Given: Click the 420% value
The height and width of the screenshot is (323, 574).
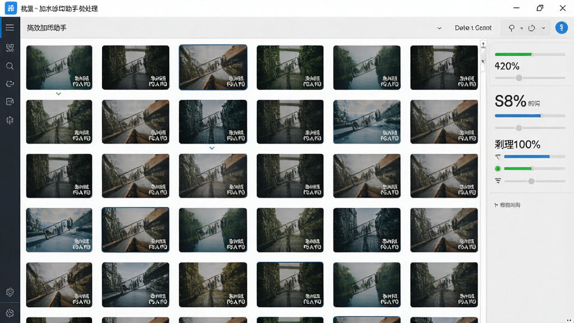Looking at the screenshot, I should [507, 66].
